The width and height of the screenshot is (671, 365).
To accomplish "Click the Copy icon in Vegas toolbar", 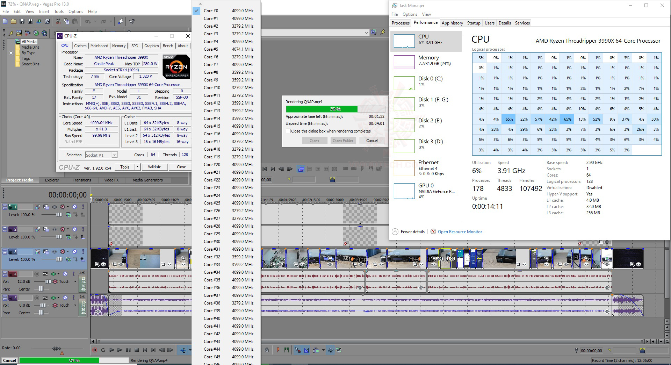I will click(x=66, y=21).
